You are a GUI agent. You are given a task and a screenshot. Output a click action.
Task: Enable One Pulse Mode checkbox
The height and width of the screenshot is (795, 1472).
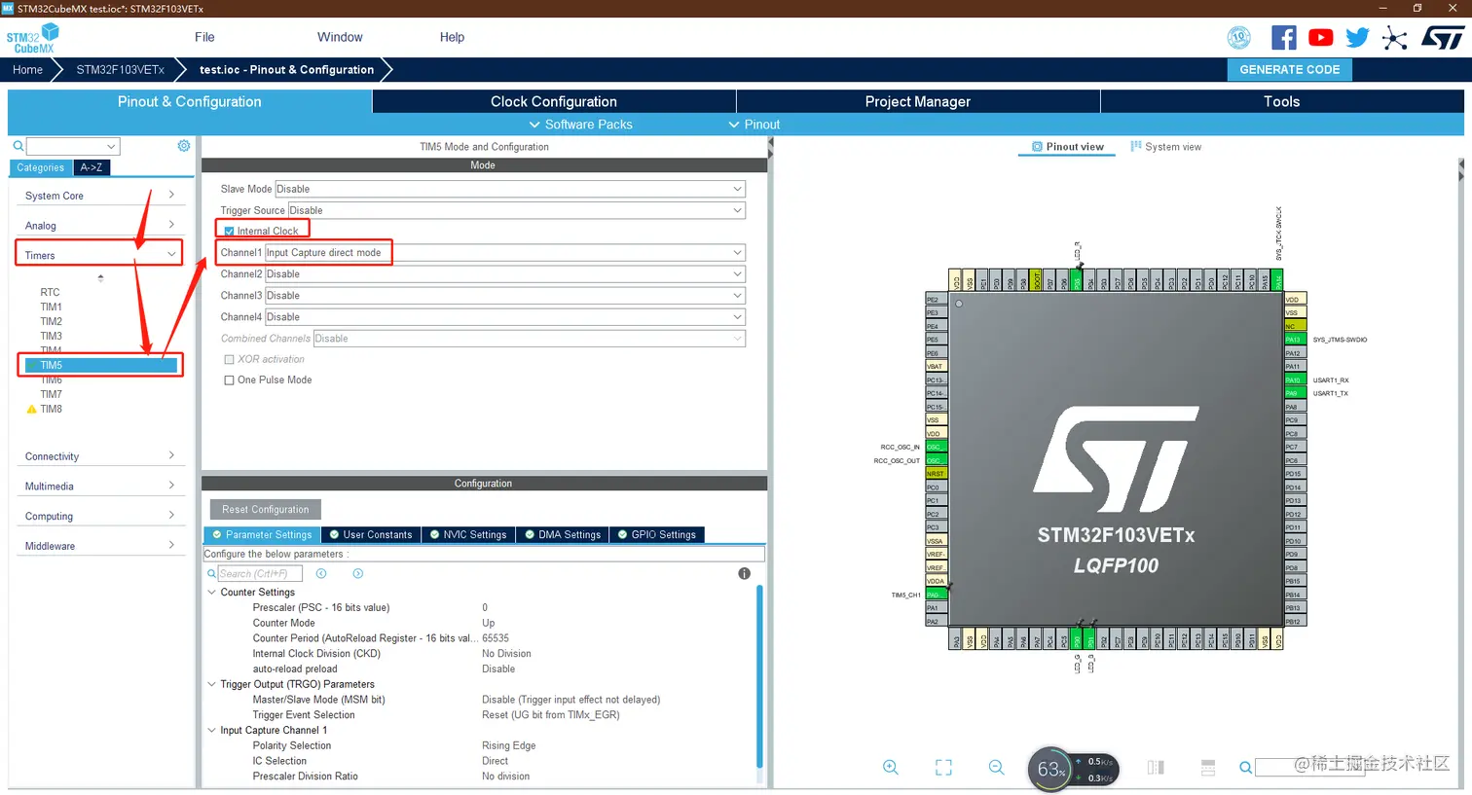[x=230, y=380]
